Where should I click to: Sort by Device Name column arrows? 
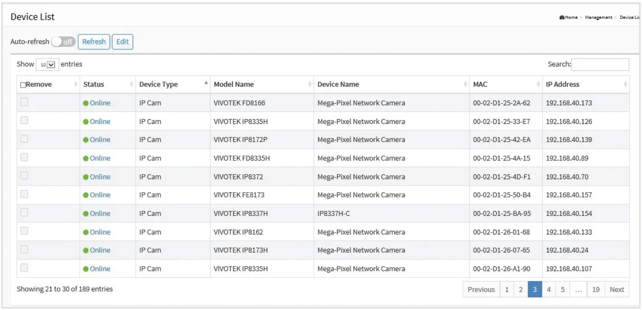[x=465, y=85]
